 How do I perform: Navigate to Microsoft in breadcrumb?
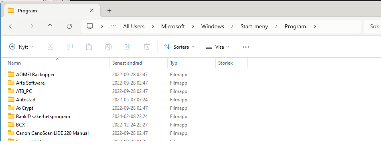click(173, 27)
